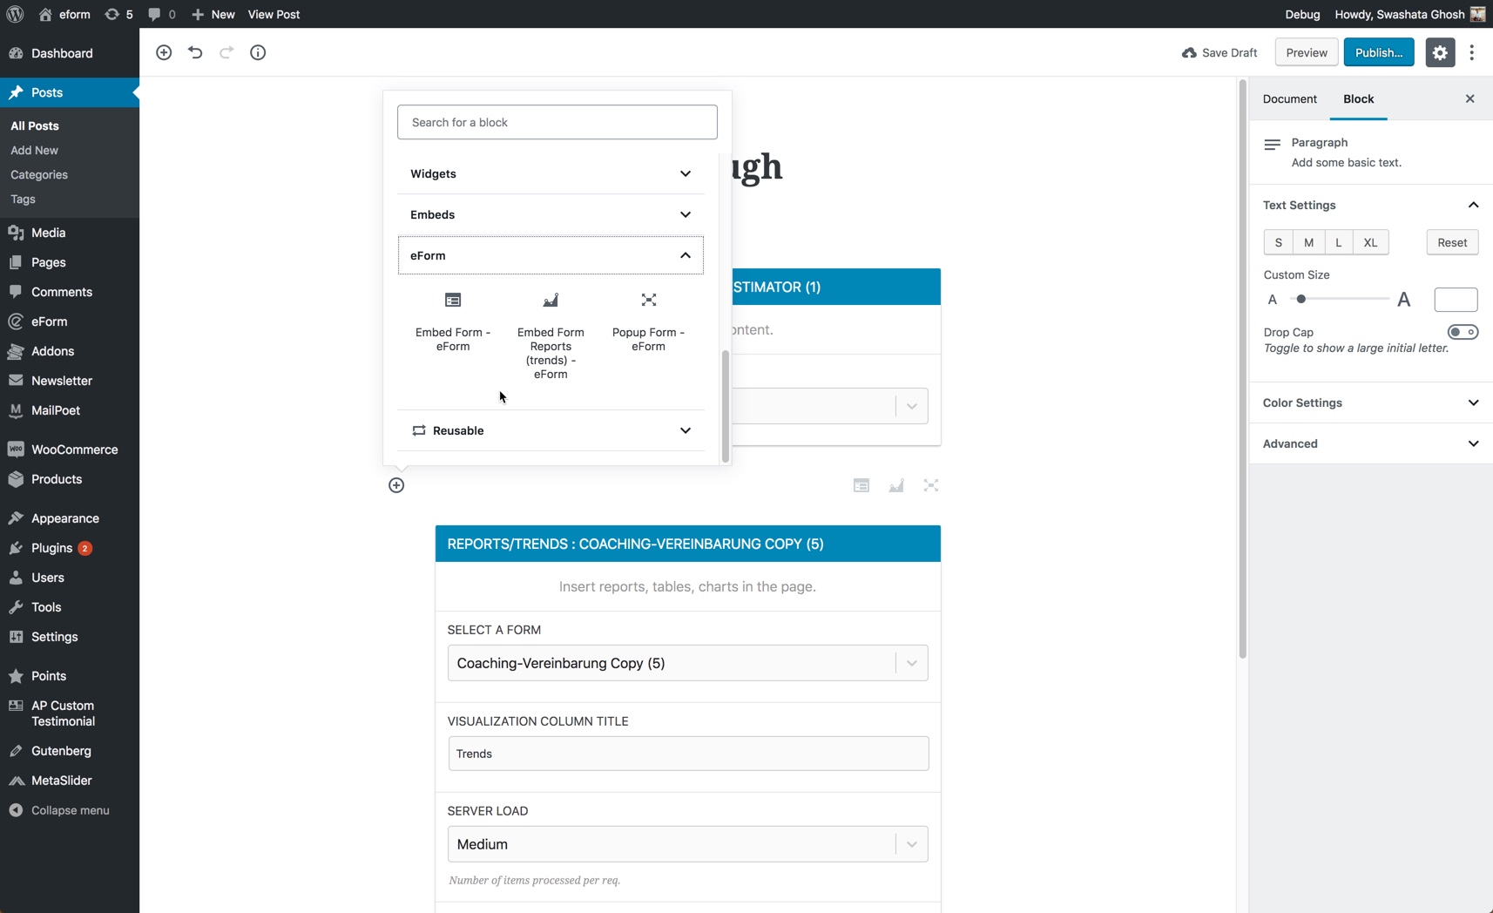1493x913 pixels.
Task: Open Debug in admin bar
Action: (1302, 14)
